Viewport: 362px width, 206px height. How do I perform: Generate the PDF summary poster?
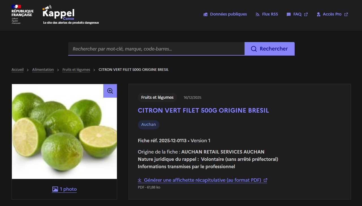coord(202,180)
